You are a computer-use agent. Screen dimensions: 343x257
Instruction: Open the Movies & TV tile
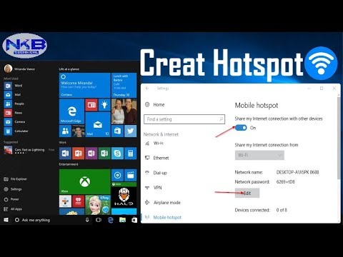pos(131,175)
